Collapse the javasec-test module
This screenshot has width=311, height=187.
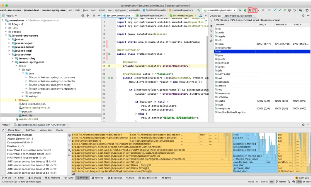pyautogui.click(x=9, y=54)
